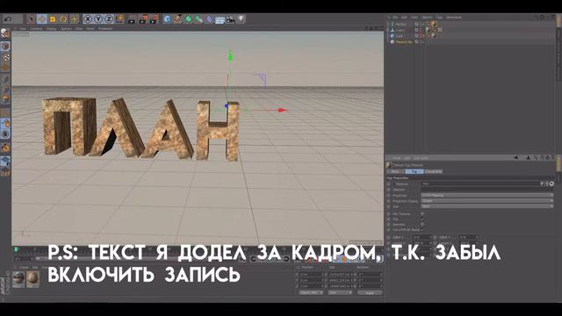The width and height of the screenshot is (562, 316).
Task: Select the Scale tool
Action: click(53, 18)
